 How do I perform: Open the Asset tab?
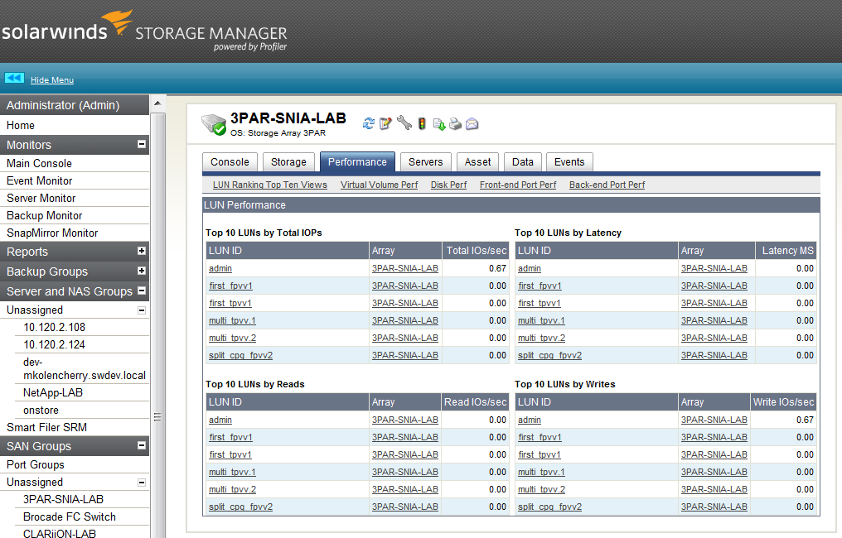pyautogui.click(x=477, y=162)
